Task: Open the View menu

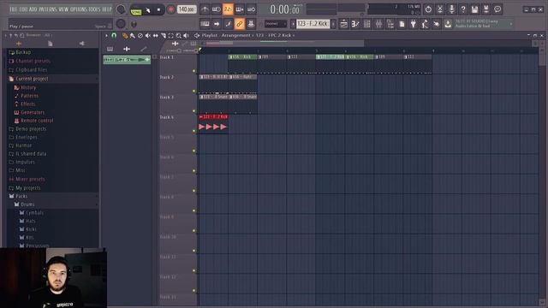Action: [x=63, y=9]
